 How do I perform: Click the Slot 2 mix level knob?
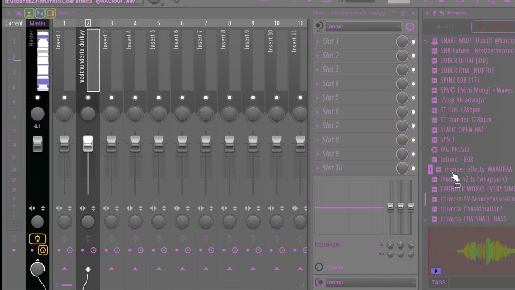click(402, 56)
